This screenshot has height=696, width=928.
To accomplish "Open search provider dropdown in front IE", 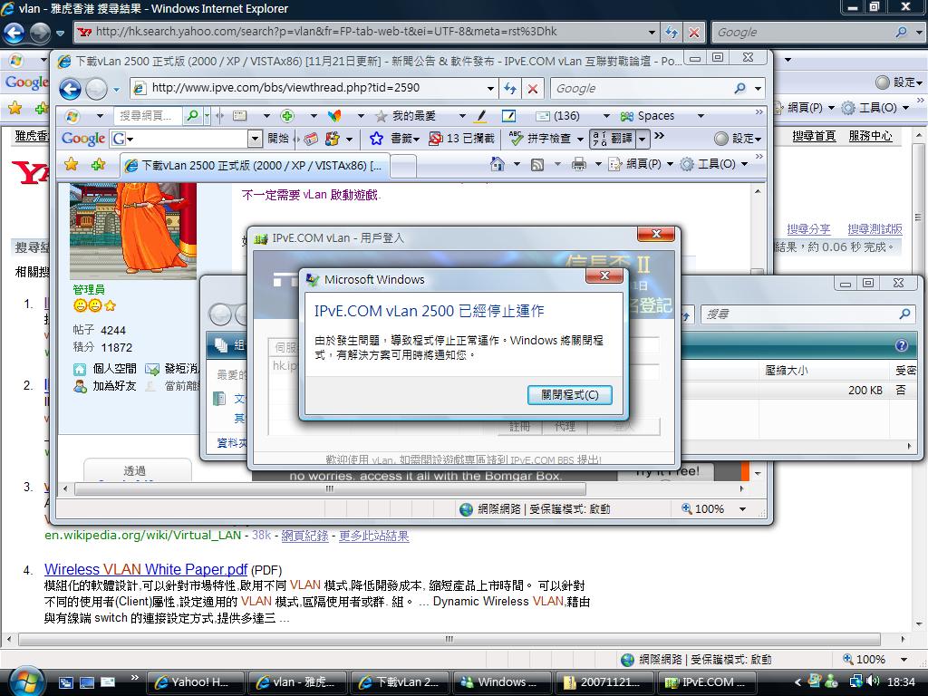I will (x=759, y=89).
